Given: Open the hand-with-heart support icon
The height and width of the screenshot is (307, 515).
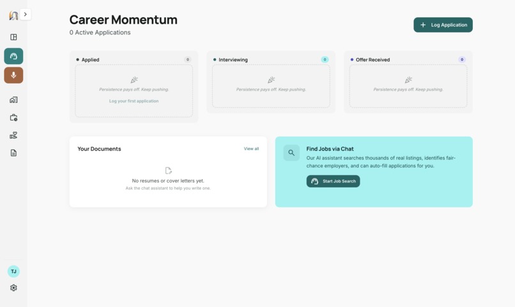Looking at the screenshot, I should pyautogui.click(x=13, y=135).
